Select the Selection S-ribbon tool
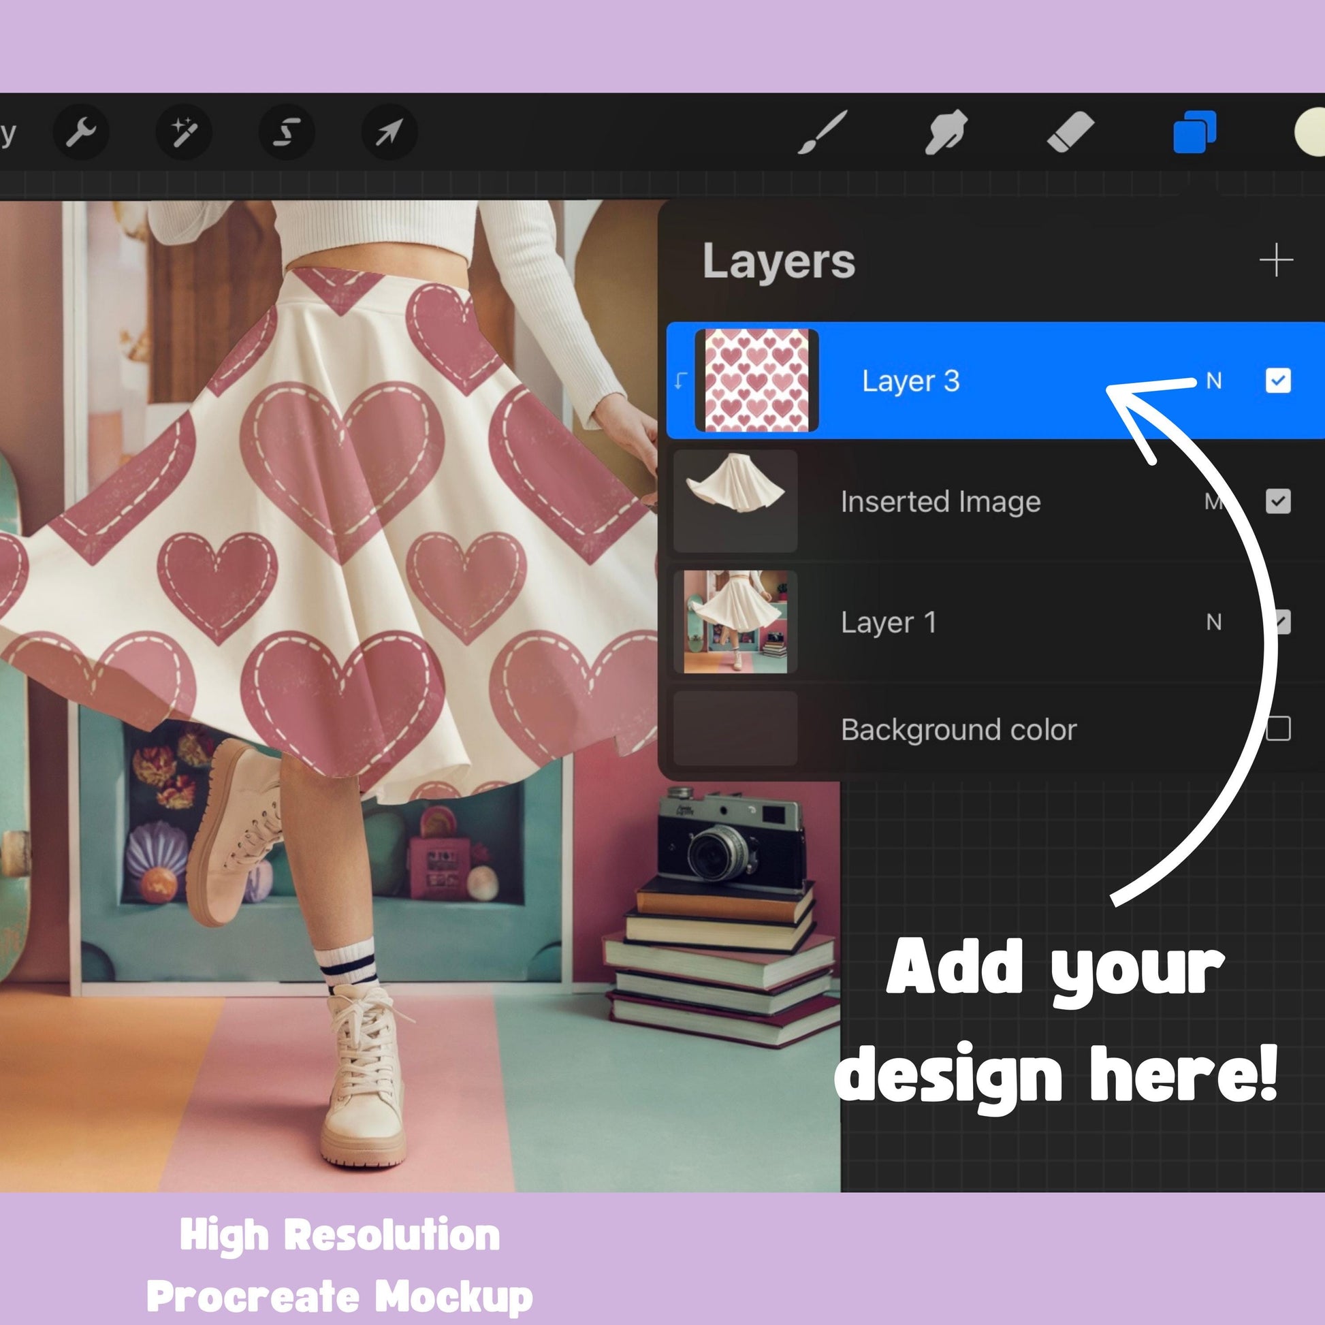Viewport: 1325px width, 1325px height. (x=287, y=131)
